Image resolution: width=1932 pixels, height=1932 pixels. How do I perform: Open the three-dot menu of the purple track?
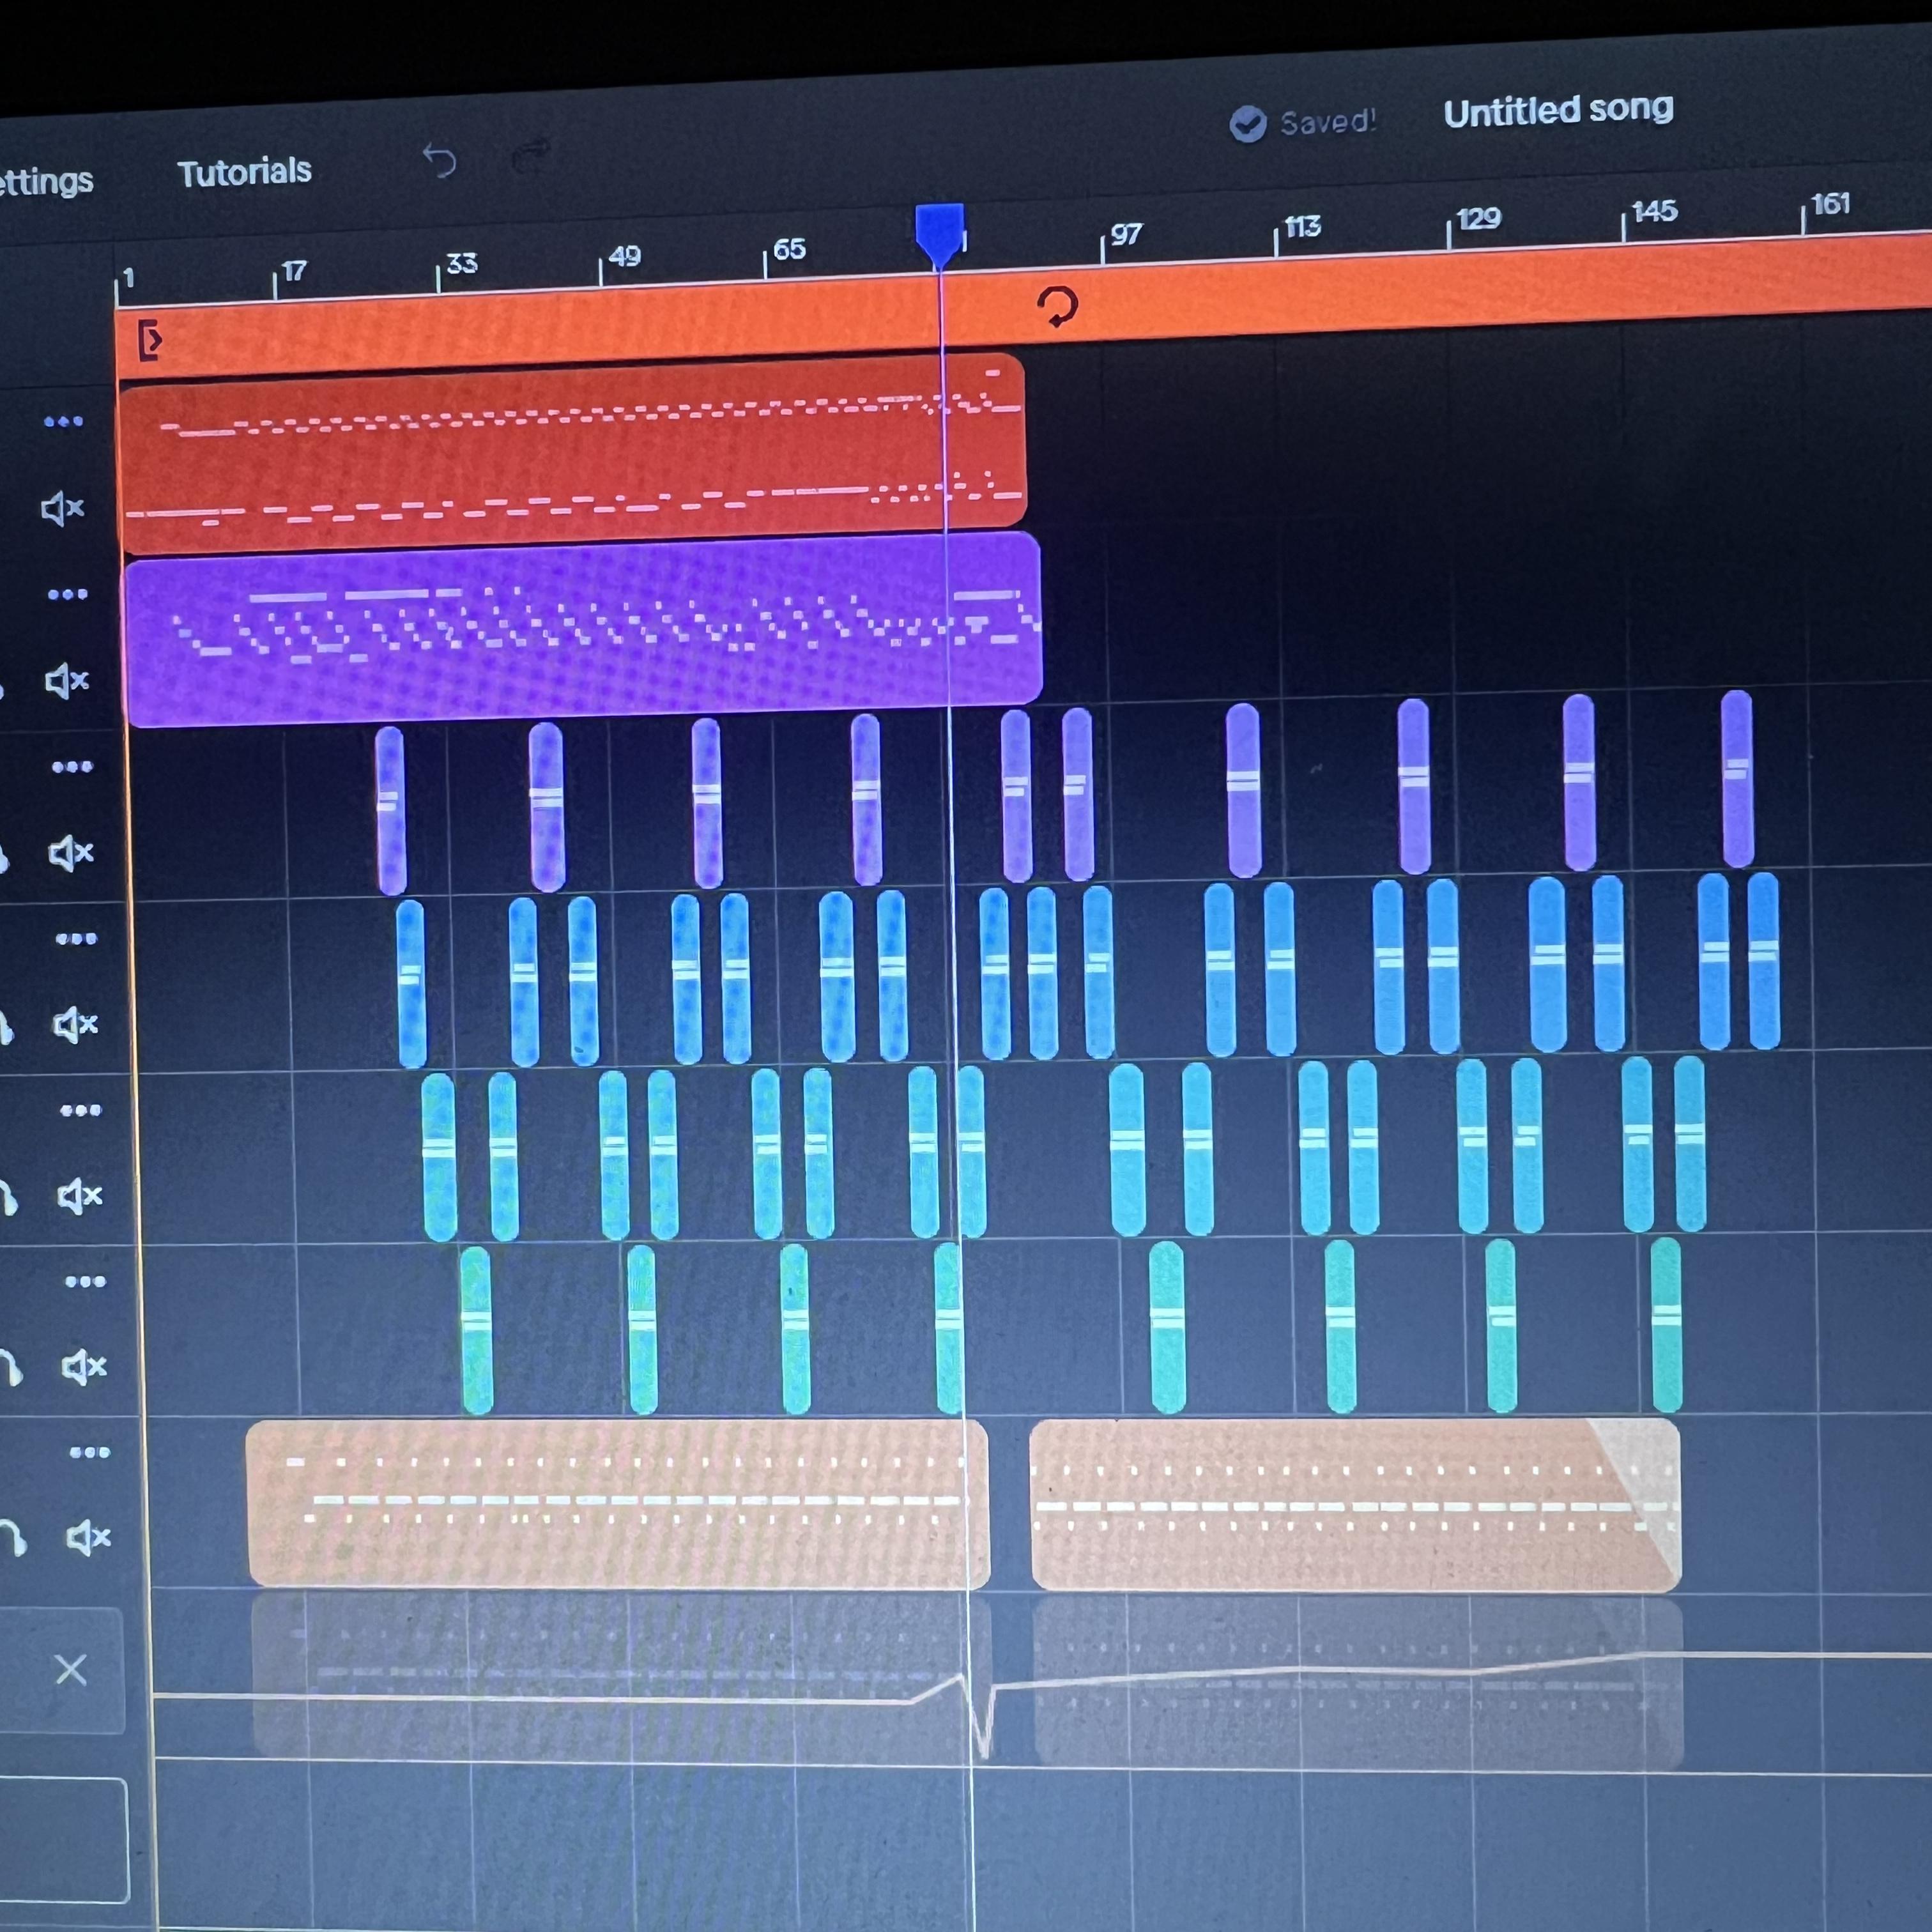point(67,594)
